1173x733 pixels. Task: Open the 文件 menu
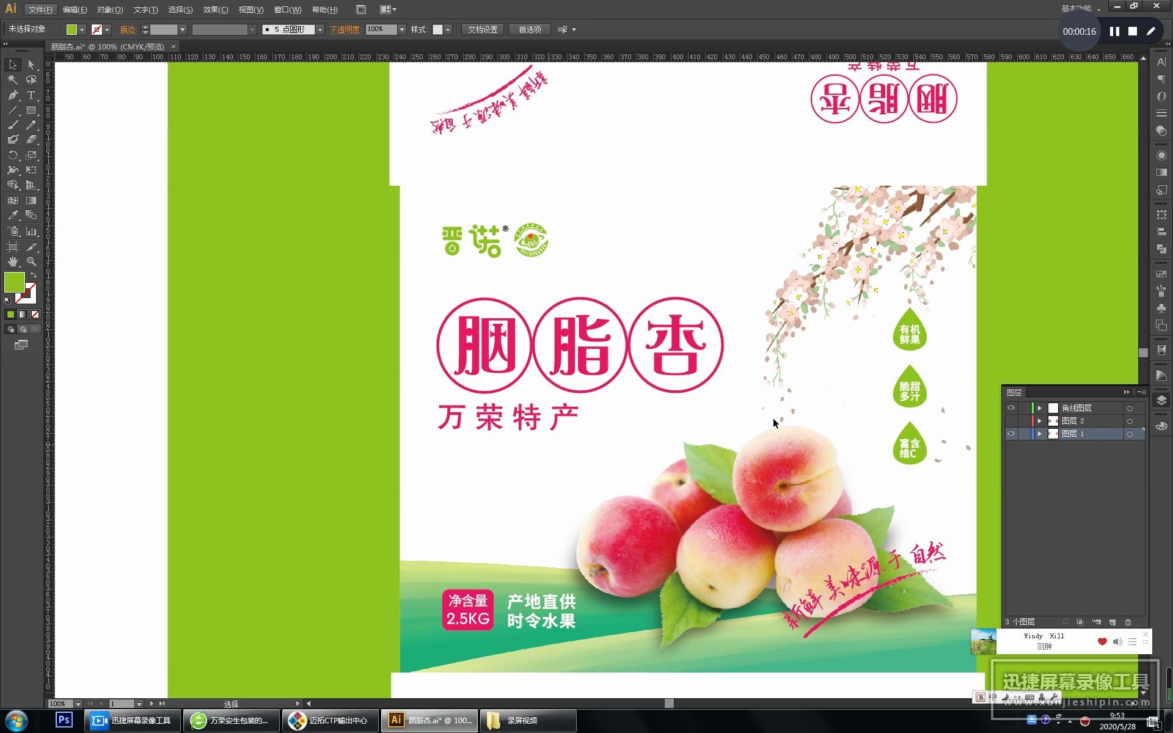(40, 9)
